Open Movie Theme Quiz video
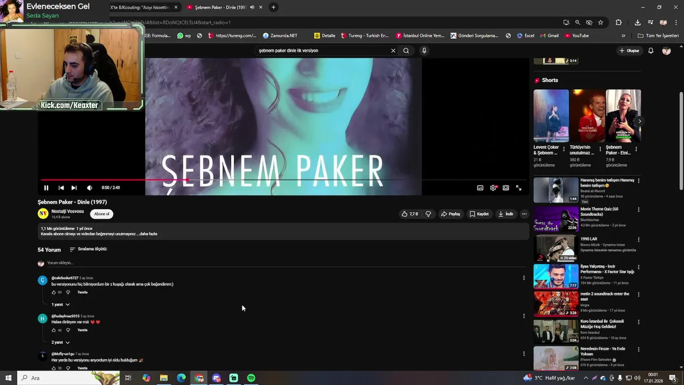The image size is (684, 385). (x=556, y=219)
